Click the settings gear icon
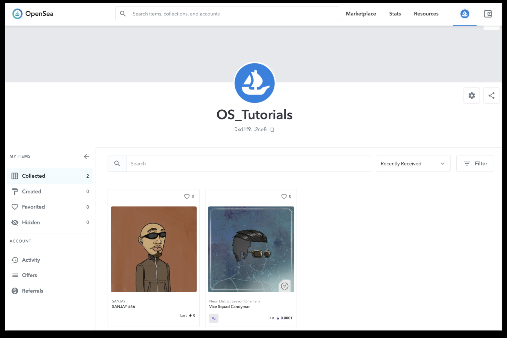 point(472,96)
